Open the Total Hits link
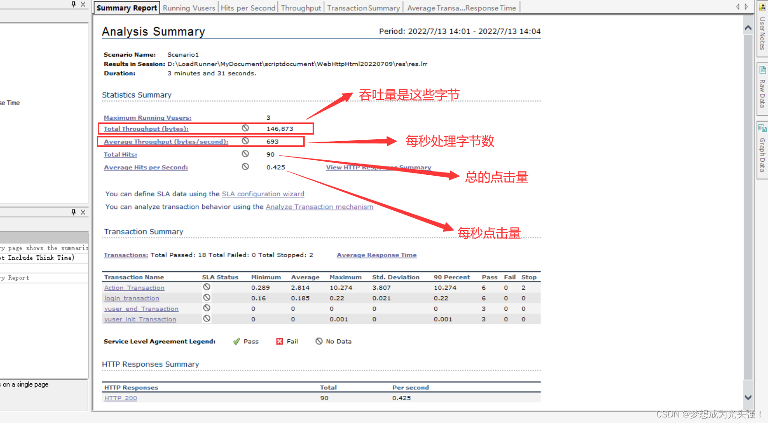 [120, 154]
